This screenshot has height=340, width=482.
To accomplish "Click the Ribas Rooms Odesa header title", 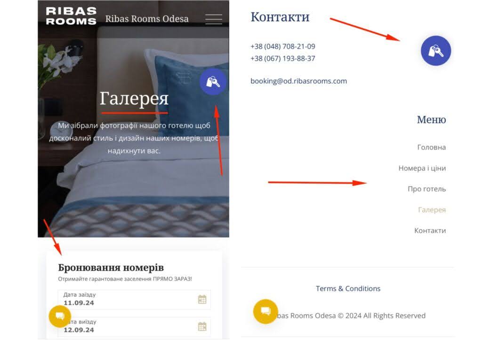I will (147, 19).
